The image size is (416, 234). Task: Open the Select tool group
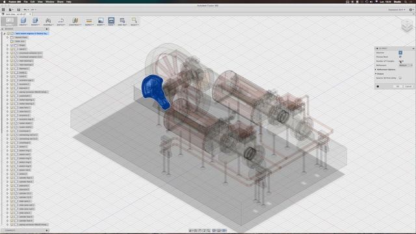(x=135, y=21)
